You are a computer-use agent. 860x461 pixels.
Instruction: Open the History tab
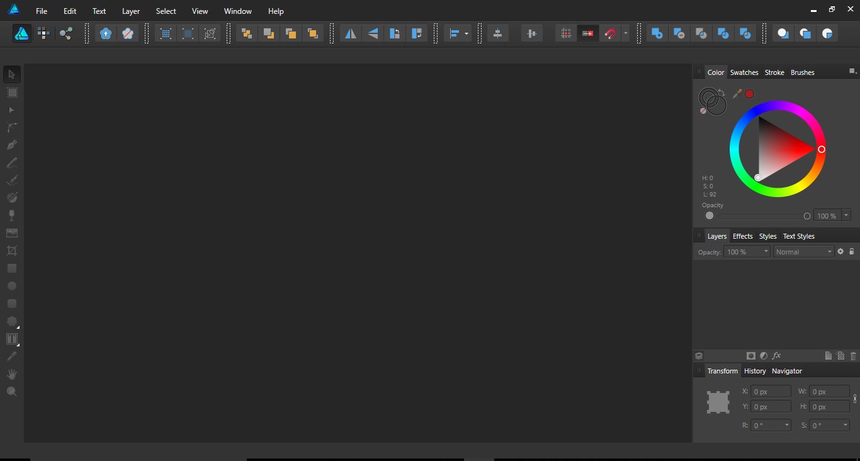pyautogui.click(x=755, y=370)
